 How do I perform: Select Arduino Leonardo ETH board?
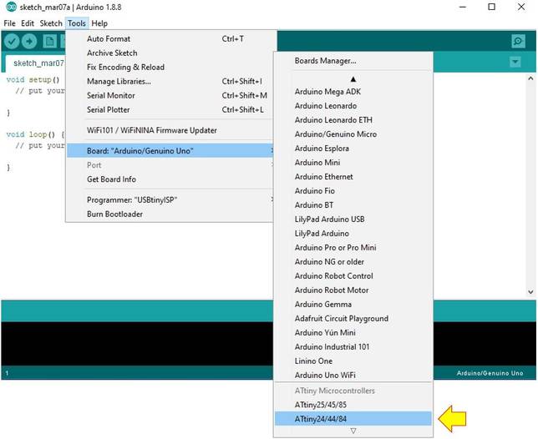click(x=353, y=120)
